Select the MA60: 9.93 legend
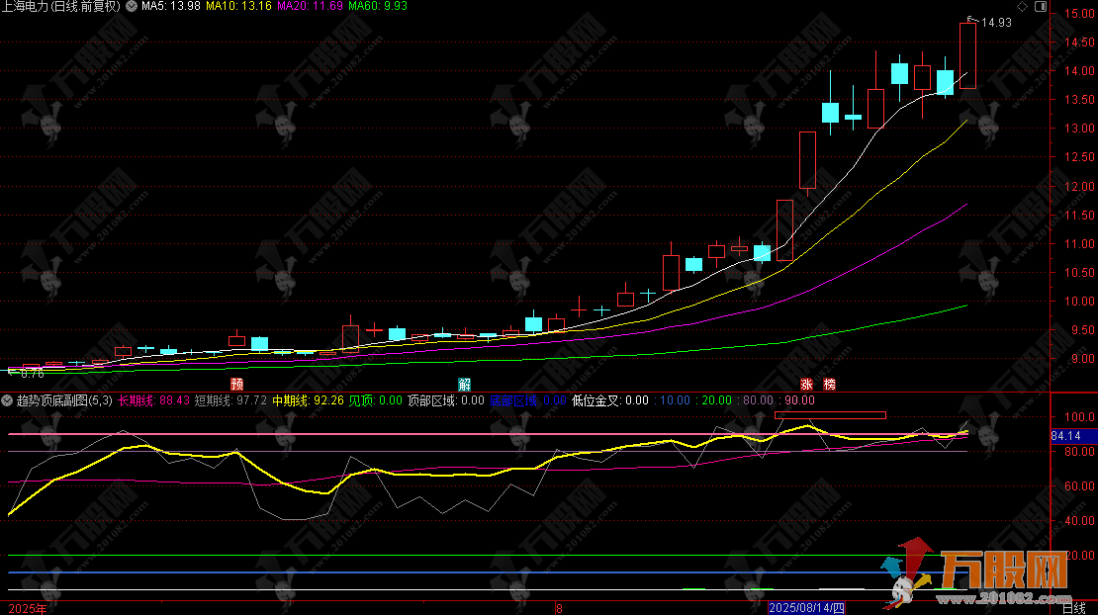The image size is (1098, 615). click(378, 6)
